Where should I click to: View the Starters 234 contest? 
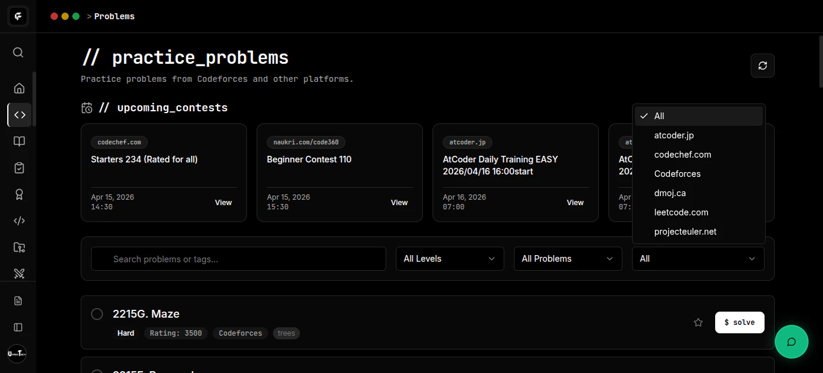[223, 203]
